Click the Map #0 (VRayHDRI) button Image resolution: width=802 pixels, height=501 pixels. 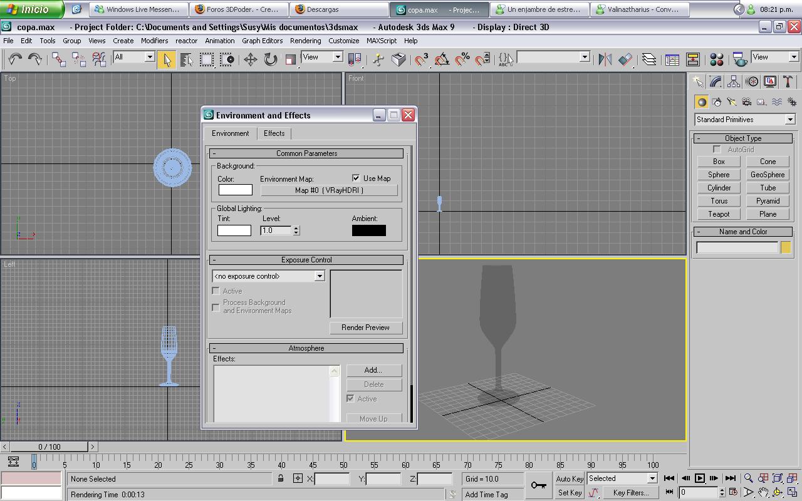click(x=329, y=190)
